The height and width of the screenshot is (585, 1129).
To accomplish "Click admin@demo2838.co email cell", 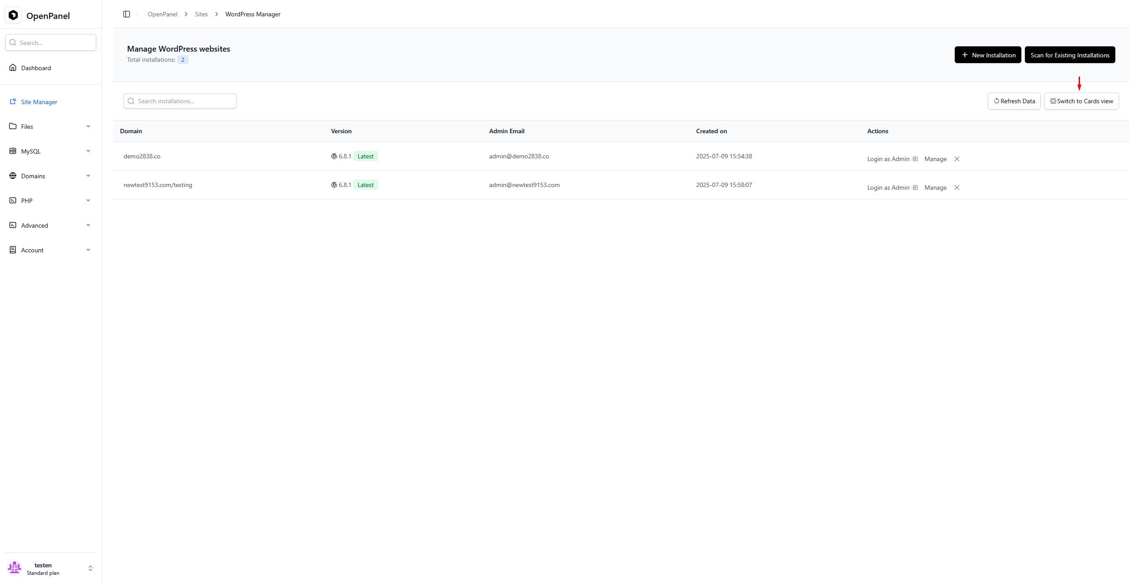I will (519, 156).
